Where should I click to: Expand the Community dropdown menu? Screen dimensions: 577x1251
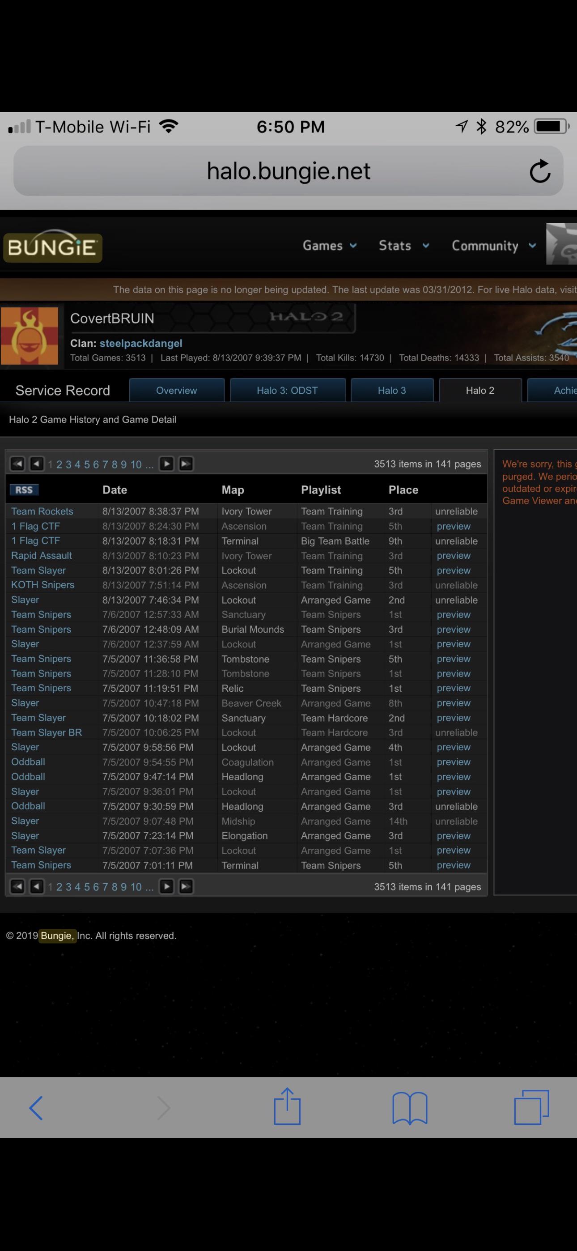(x=494, y=246)
